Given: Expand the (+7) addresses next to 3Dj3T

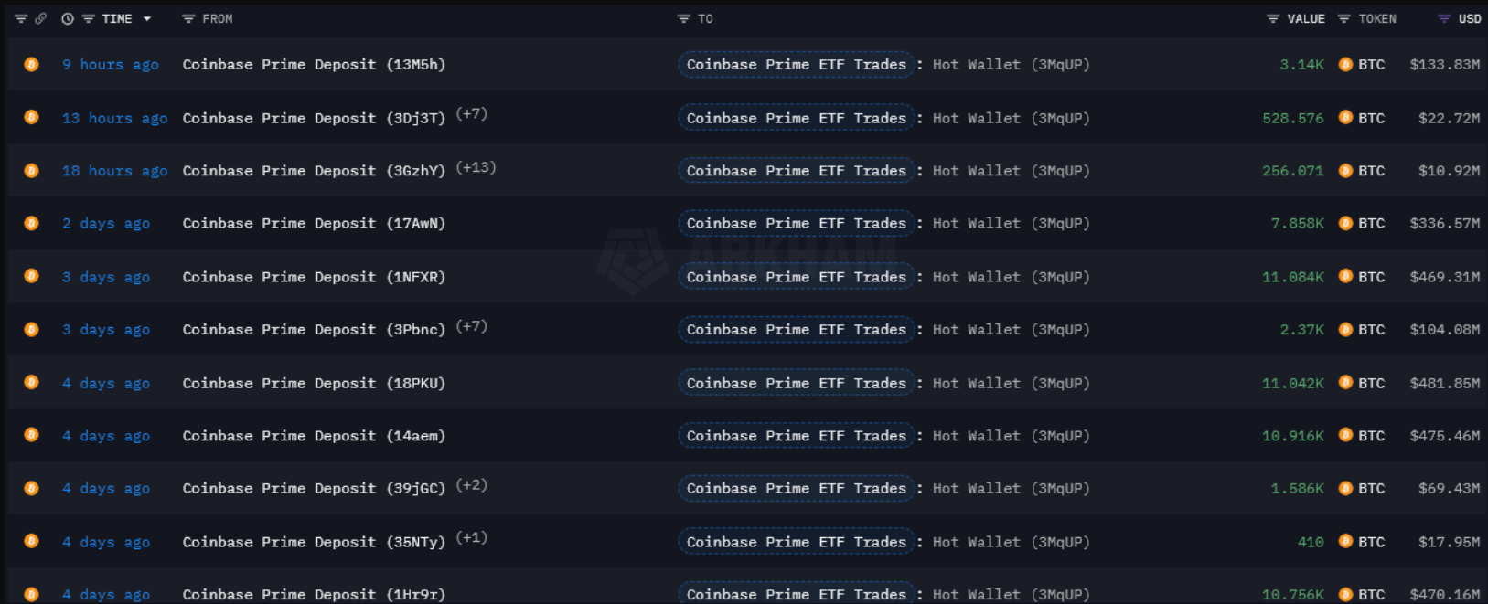Looking at the screenshot, I should click(x=471, y=114).
